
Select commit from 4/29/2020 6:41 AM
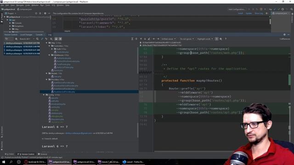coord(22,50)
